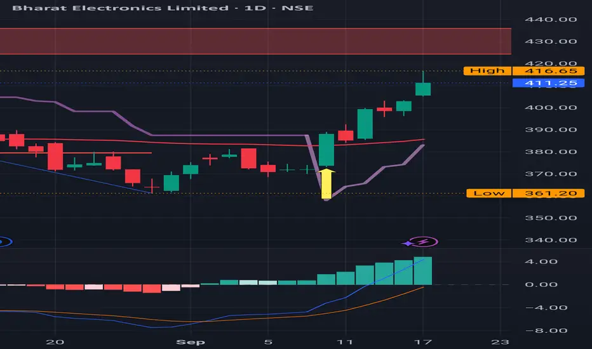592x349 pixels.
Task: Click the 400.00 price axis label
Action: click(x=551, y=107)
